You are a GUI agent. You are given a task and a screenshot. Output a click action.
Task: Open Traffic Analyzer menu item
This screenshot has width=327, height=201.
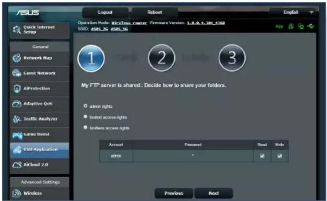40,119
